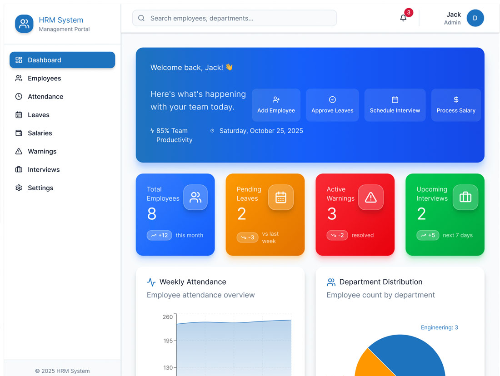The height and width of the screenshot is (376, 500).
Task: Navigate to Salaries section
Action: pos(40,133)
